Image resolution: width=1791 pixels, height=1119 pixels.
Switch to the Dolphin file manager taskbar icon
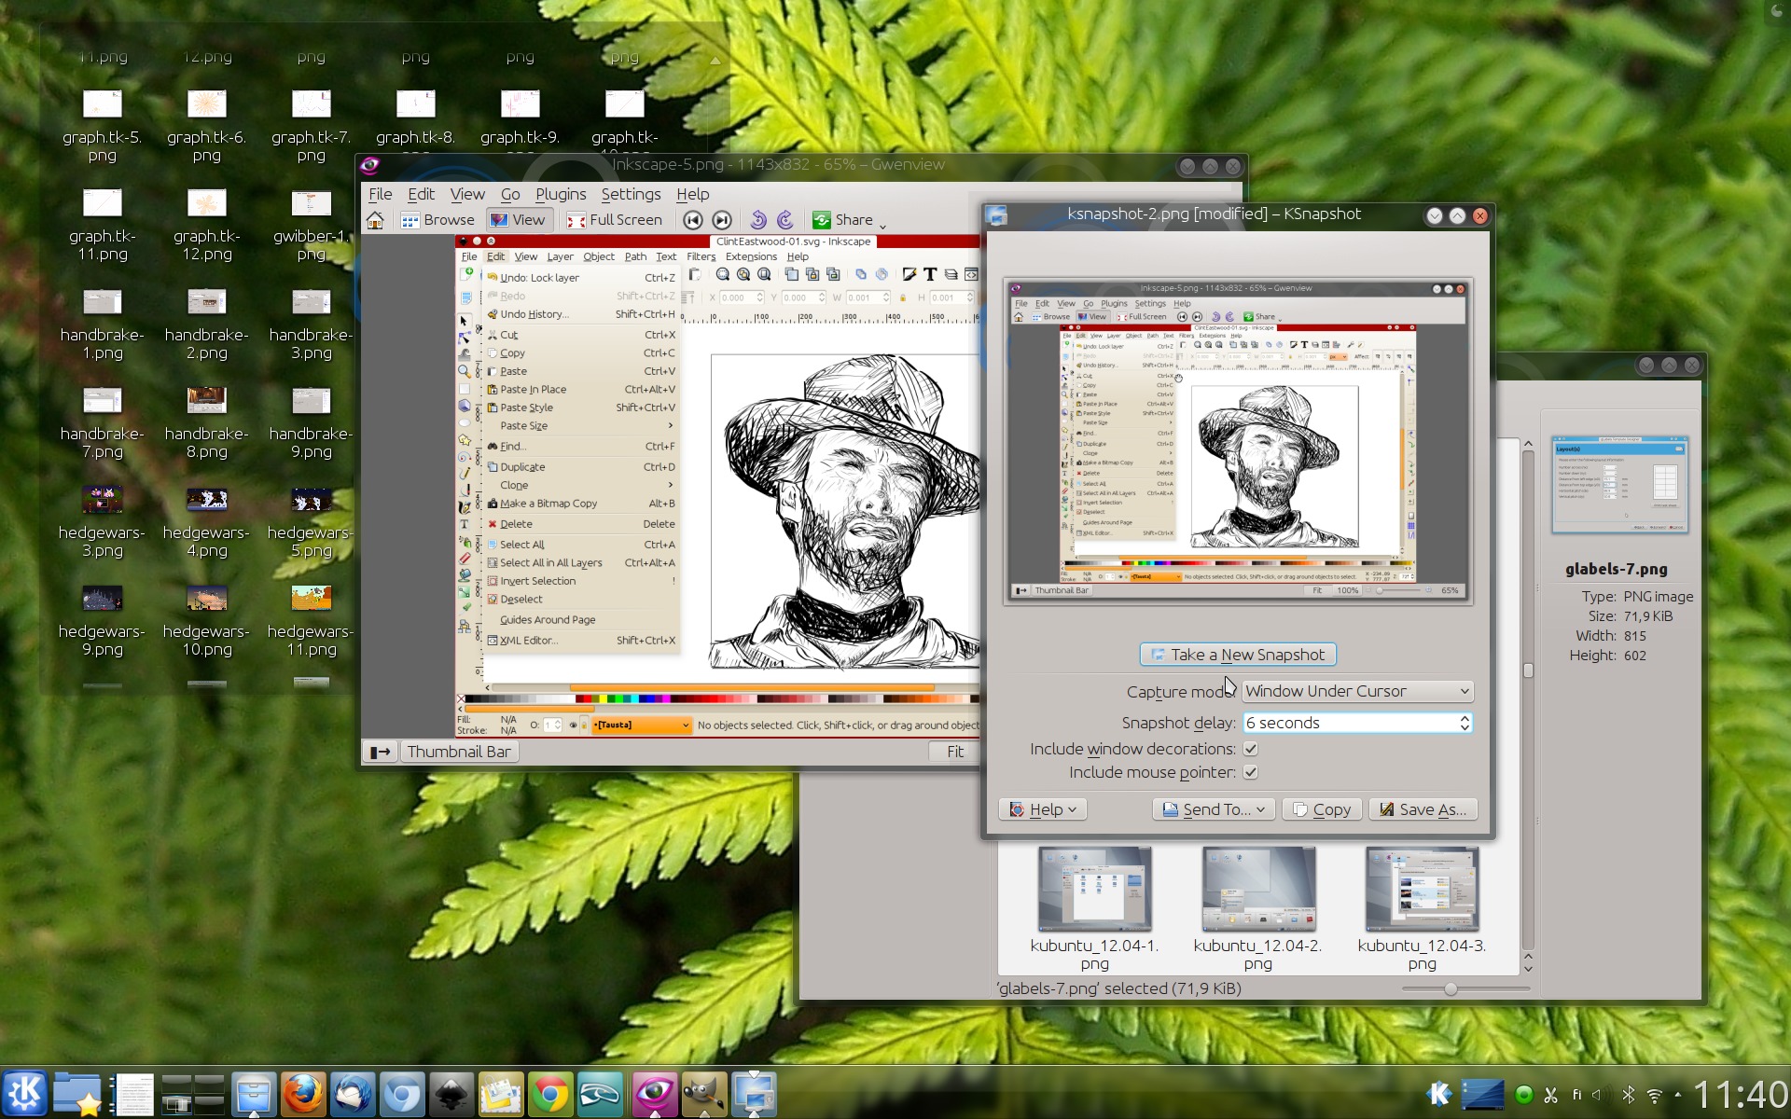[x=254, y=1094]
